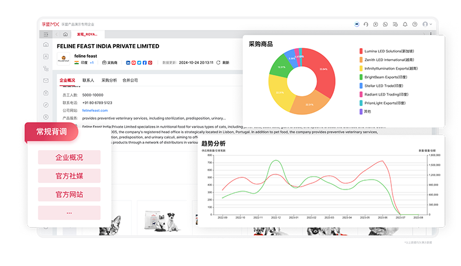Click the 官方网站 pink button
This screenshot has width=461, height=266.
[x=69, y=194]
